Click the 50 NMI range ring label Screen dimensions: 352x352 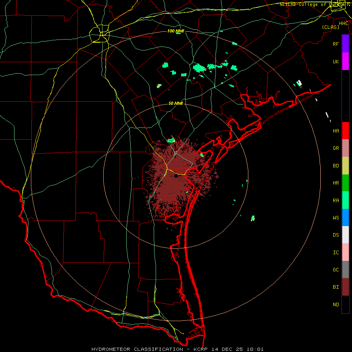pyautogui.click(x=176, y=103)
